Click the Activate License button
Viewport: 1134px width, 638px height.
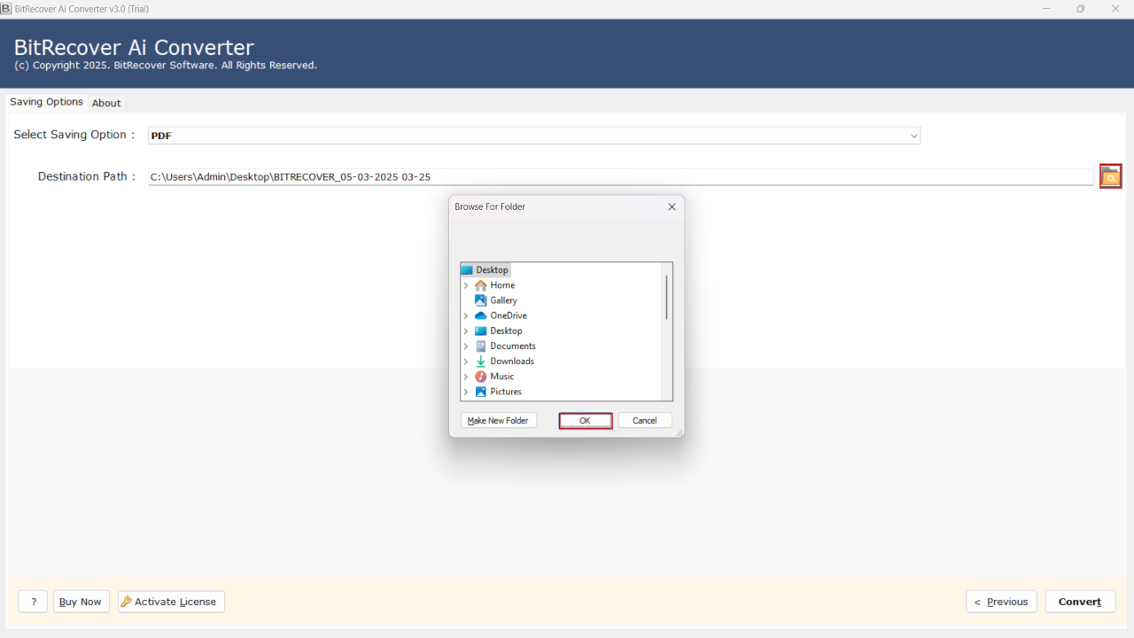[171, 602]
